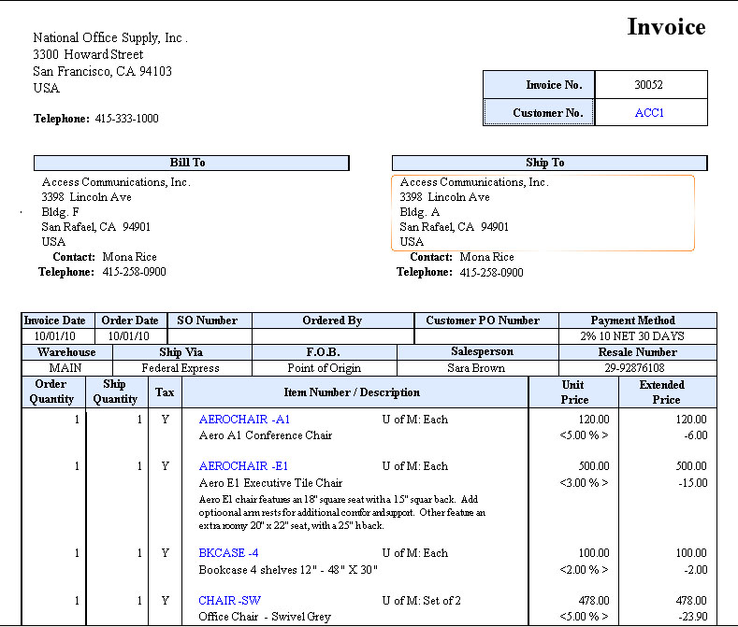The width and height of the screenshot is (738, 627).
Task: Click the Point of Origin F.O.B. value
Action: 325,368
